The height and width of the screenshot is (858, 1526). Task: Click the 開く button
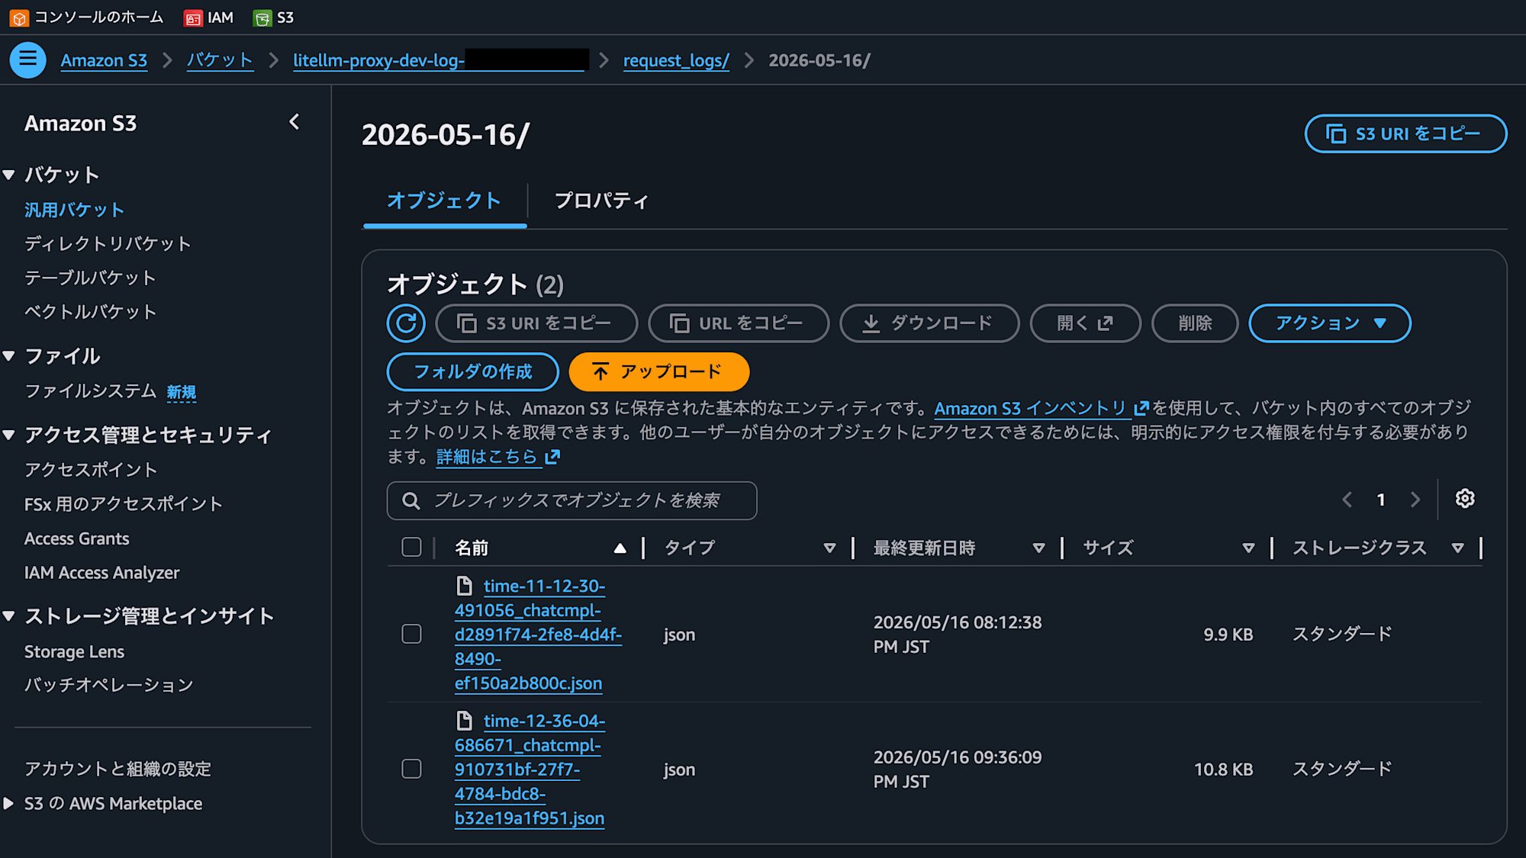tap(1085, 323)
